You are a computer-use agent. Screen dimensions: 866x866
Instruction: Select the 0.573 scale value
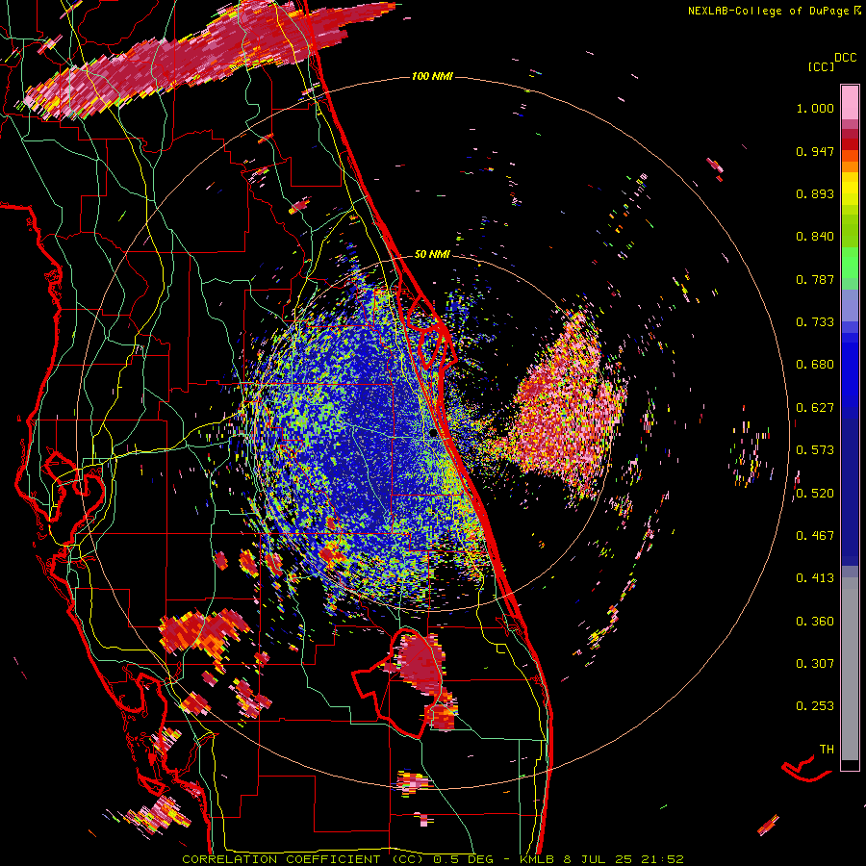tap(815, 450)
